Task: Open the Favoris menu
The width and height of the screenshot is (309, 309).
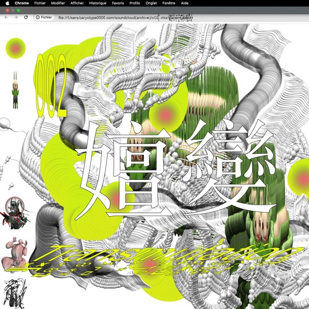Action: pyautogui.click(x=118, y=3)
